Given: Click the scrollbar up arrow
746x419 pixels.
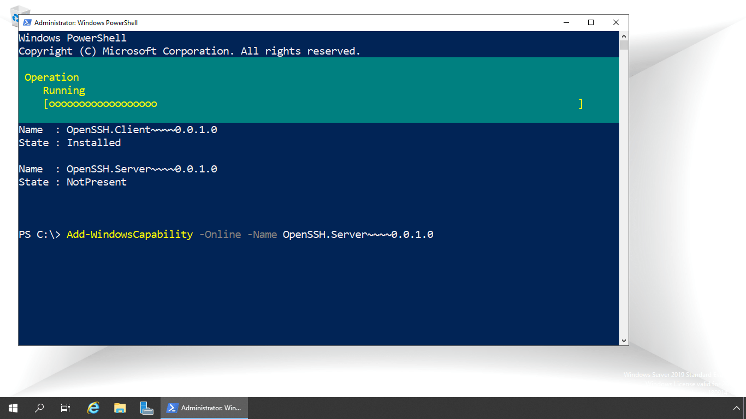Looking at the screenshot, I should point(624,35).
